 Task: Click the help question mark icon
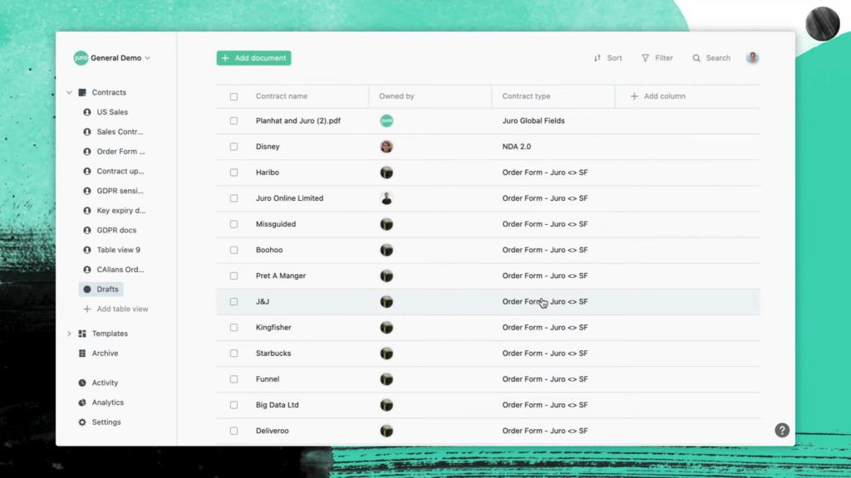click(x=781, y=430)
